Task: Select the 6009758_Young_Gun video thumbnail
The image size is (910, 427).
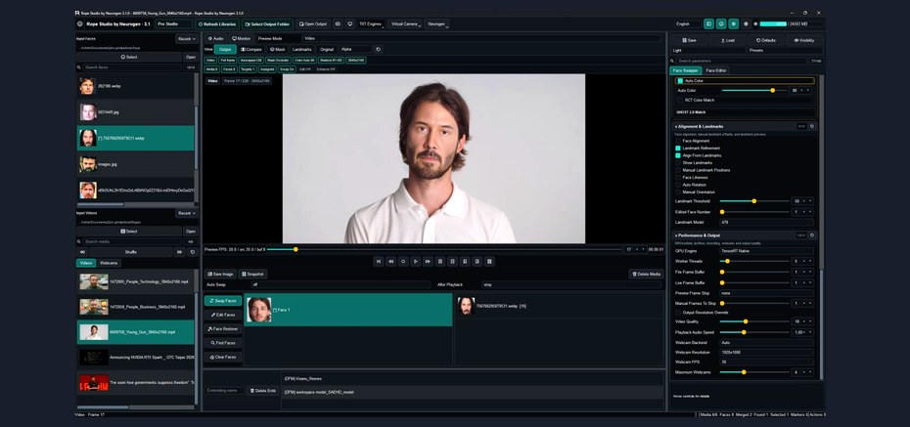Action: tap(93, 332)
